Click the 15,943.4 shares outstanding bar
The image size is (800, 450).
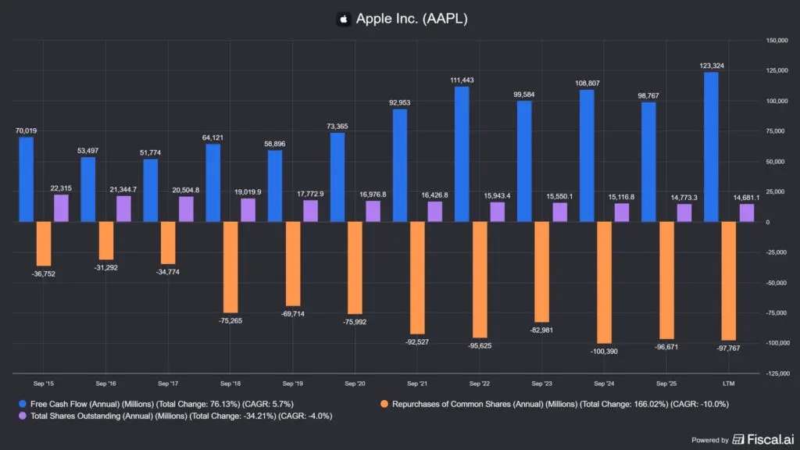pyautogui.click(x=498, y=212)
